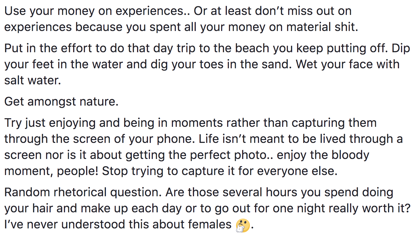Click the paragraph starting "Use your money"

click(x=178, y=19)
